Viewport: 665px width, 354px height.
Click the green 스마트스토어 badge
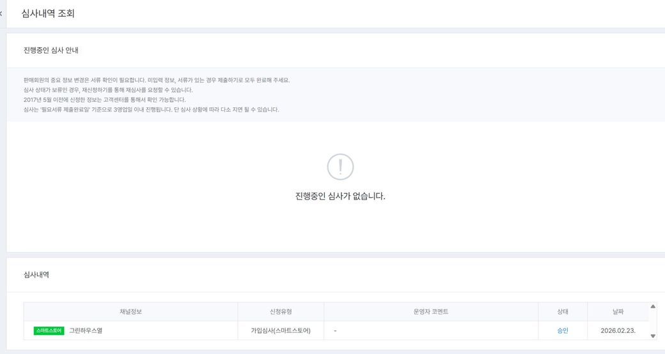[x=49, y=330]
